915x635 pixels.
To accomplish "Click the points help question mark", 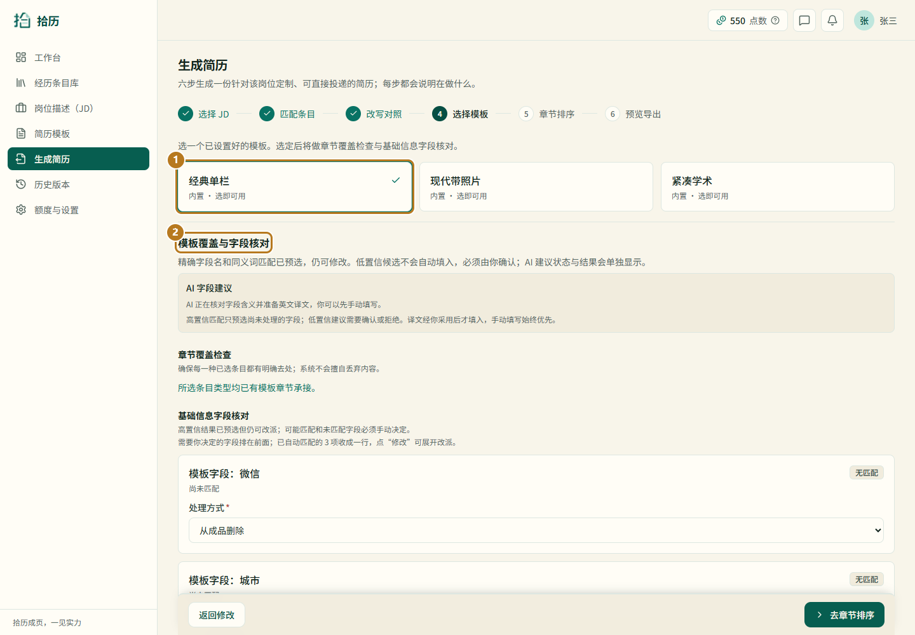I will (x=775, y=20).
